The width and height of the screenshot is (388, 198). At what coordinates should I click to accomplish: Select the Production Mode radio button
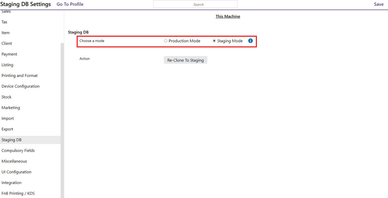(x=166, y=41)
